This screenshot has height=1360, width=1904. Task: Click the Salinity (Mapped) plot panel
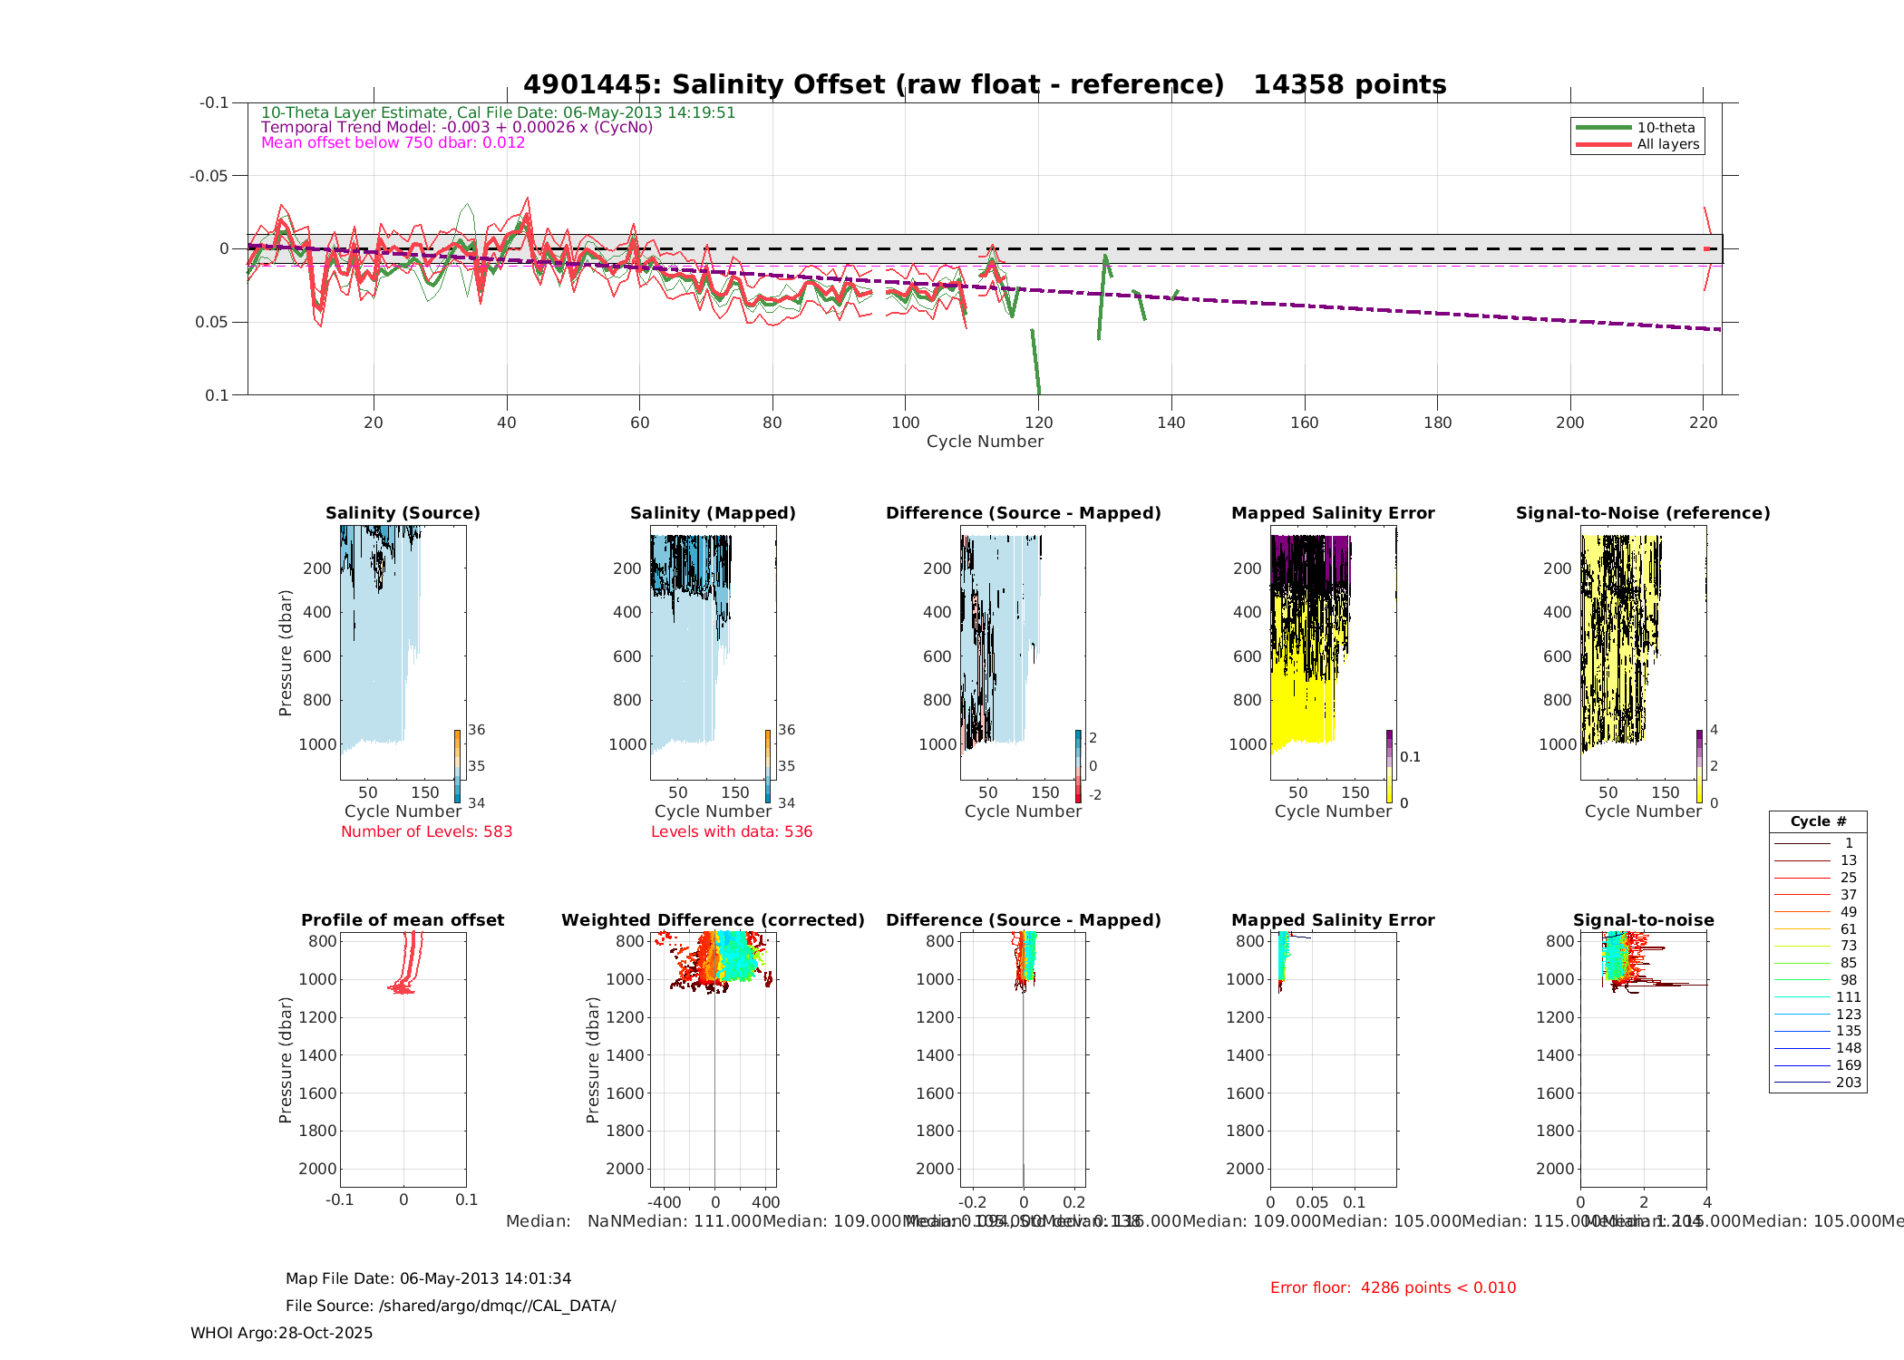pyautogui.click(x=713, y=652)
